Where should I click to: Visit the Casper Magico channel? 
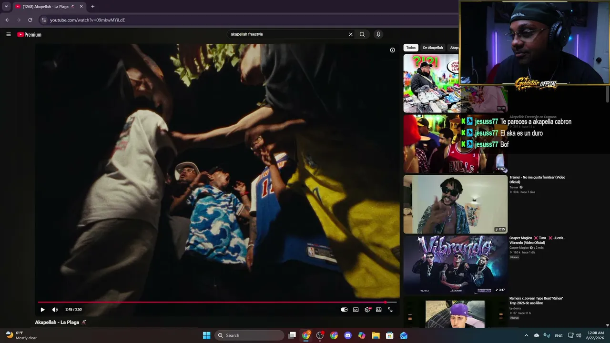[519, 248]
